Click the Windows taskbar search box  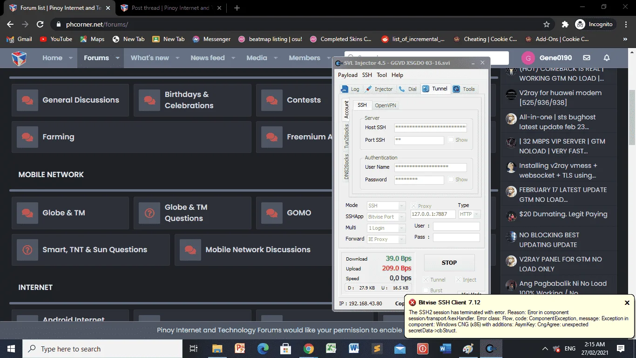(102, 349)
